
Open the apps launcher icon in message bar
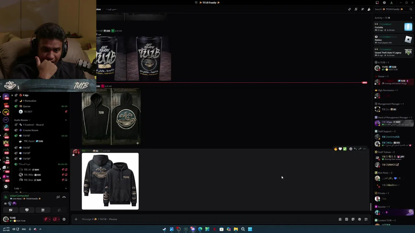[x=366, y=219]
